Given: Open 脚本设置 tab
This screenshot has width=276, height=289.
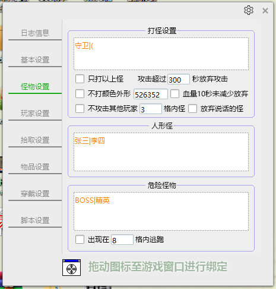Looking at the screenshot, I should point(35,221).
